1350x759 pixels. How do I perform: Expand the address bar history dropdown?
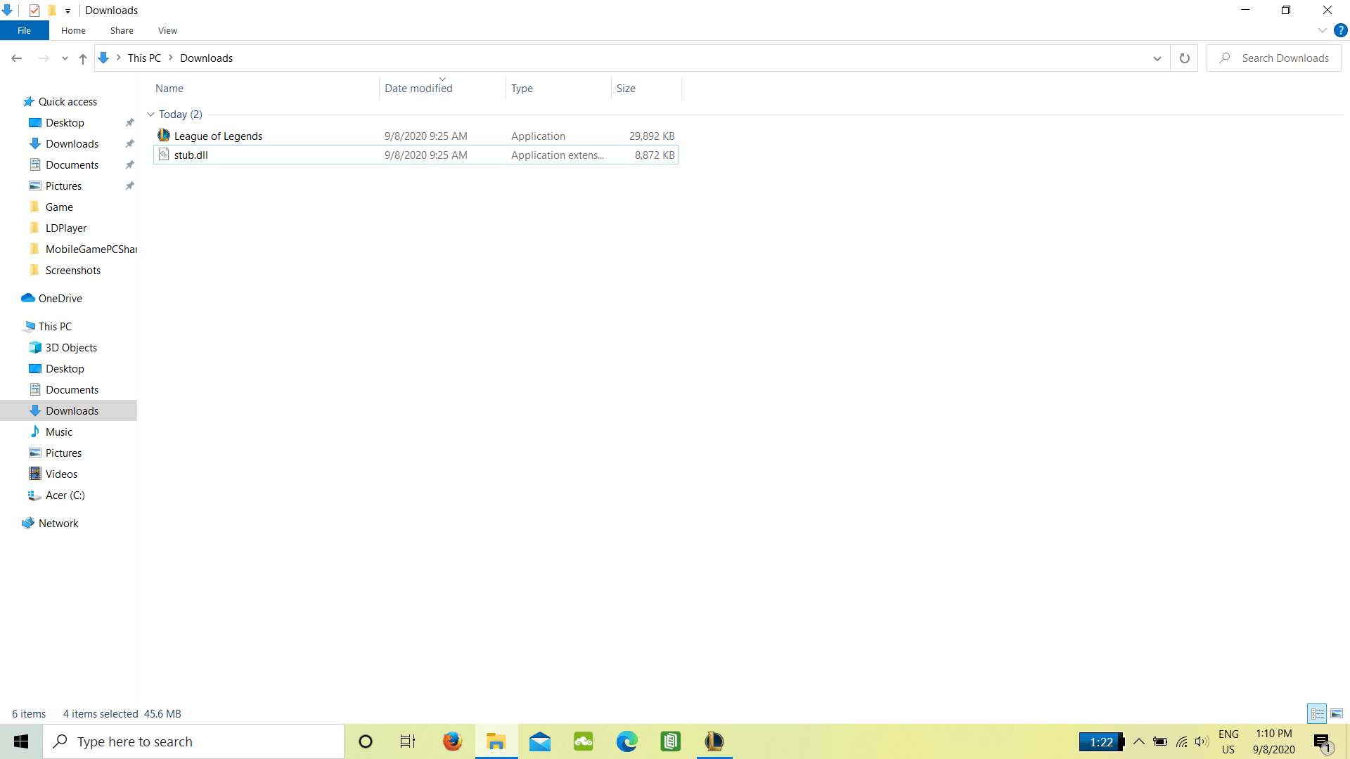tap(1157, 58)
